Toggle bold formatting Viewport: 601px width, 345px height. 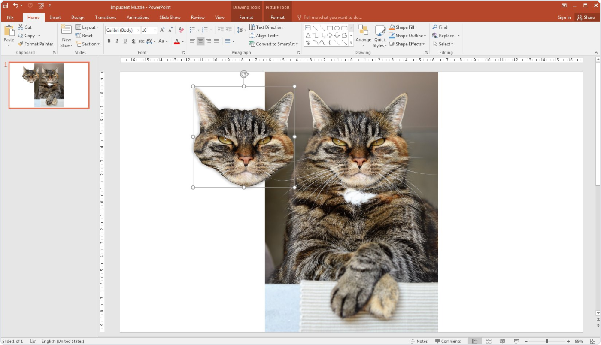click(x=109, y=41)
